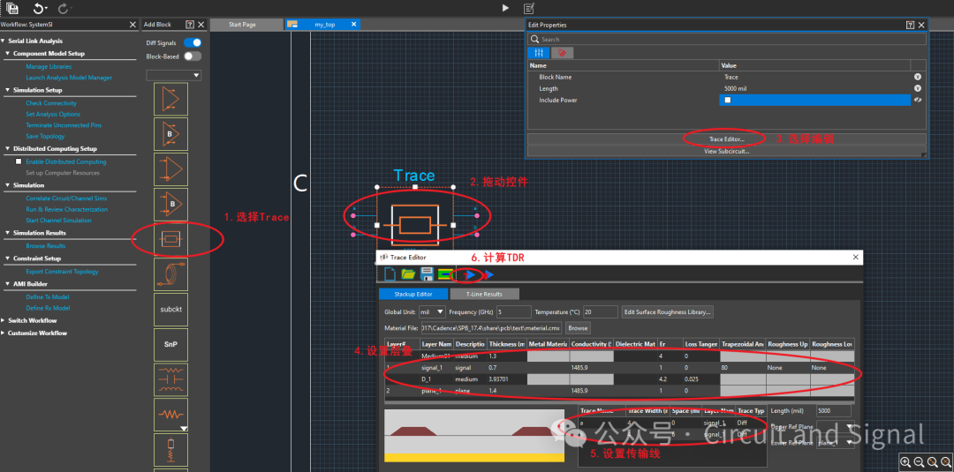
Task: Open the Stackup Editor tab
Action: [413, 294]
